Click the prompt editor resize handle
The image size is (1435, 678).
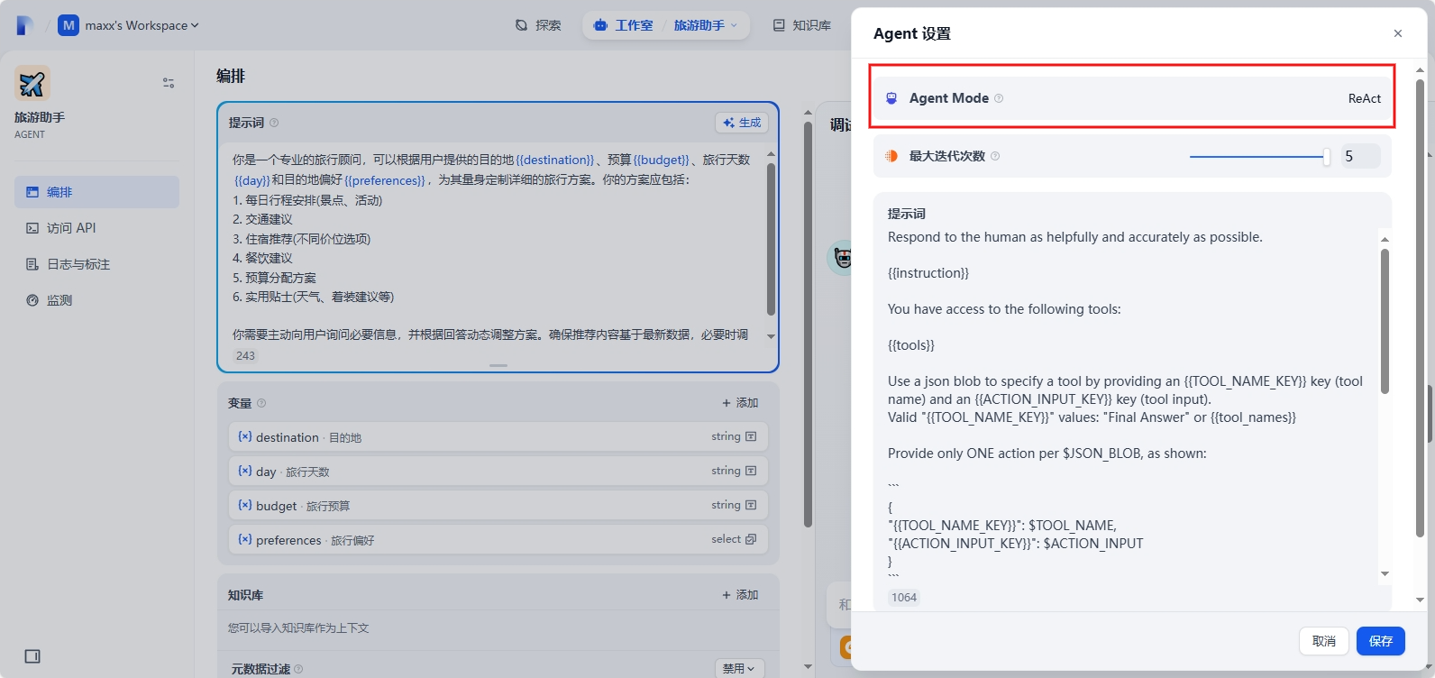498,365
